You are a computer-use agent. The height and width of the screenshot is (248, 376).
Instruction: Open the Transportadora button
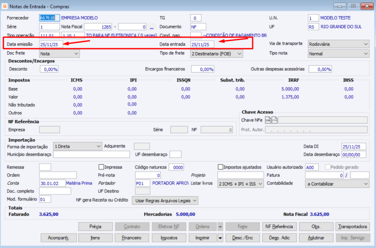(352, 226)
